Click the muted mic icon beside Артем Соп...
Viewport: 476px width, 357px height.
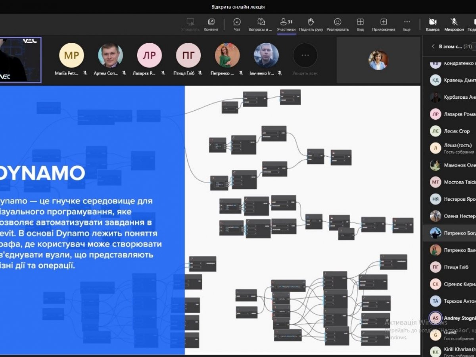(124, 73)
